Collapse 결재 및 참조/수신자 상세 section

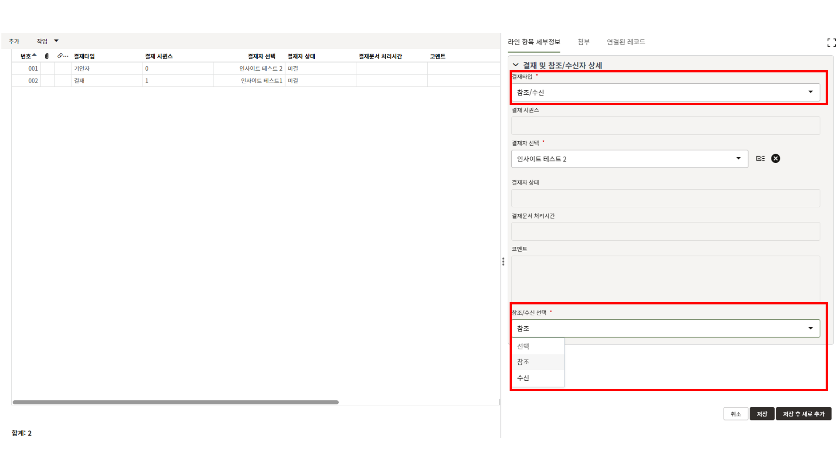click(x=516, y=65)
